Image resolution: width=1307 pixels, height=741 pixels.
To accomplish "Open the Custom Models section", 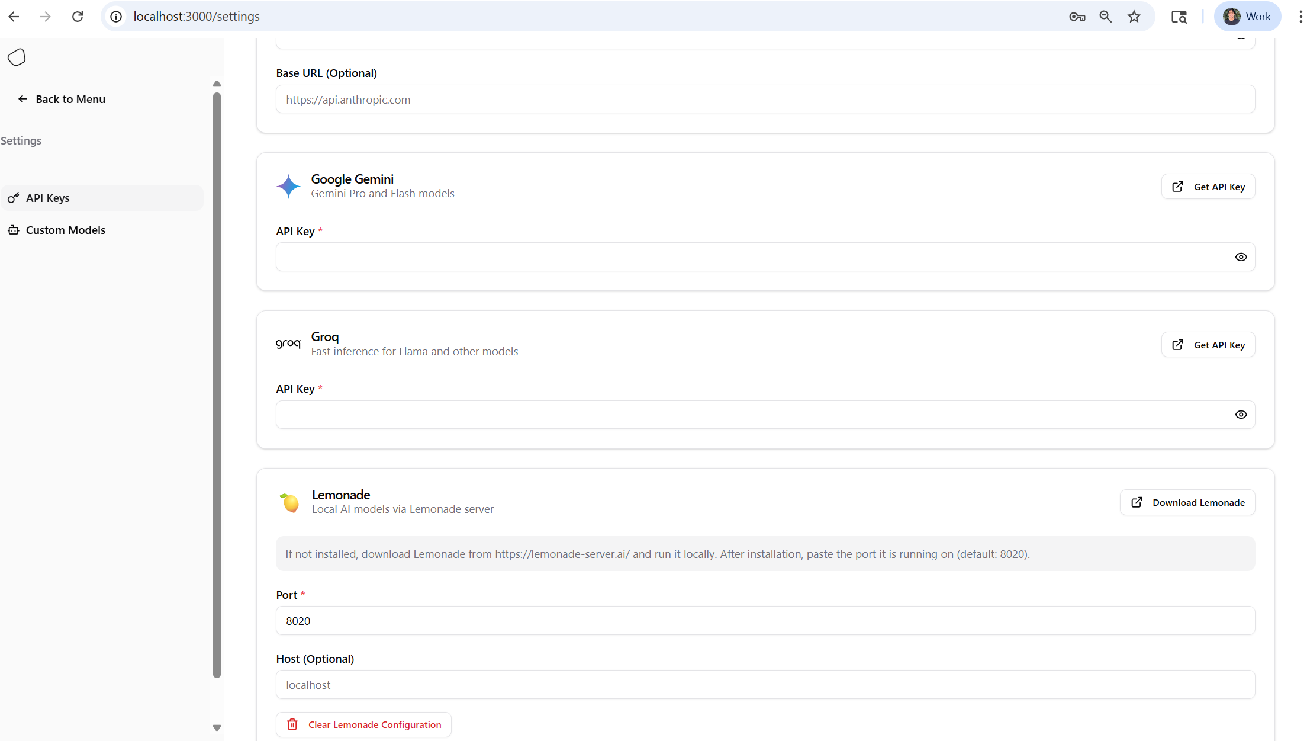I will click(65, 230).
